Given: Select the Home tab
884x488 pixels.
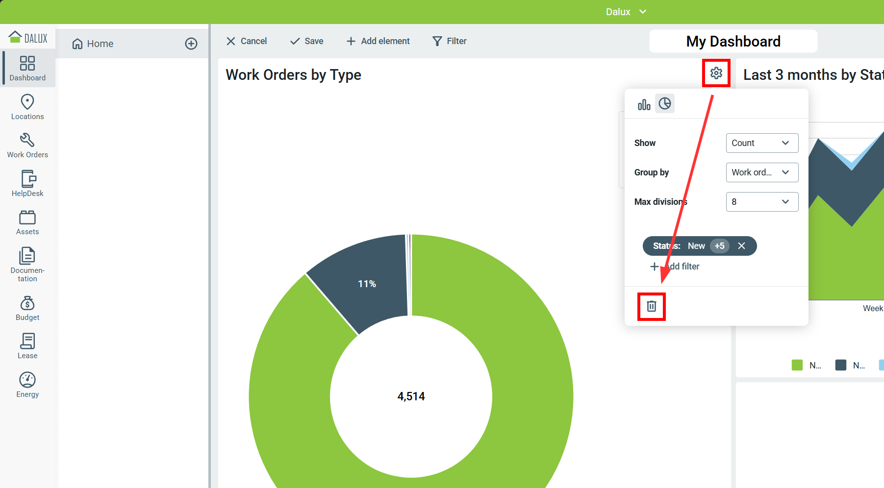Looking at the screenshot, I should [x=93, y=44].
